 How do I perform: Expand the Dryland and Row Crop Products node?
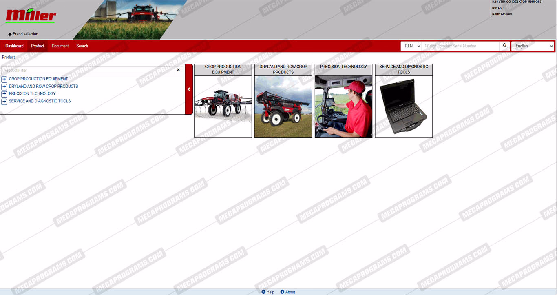pos(4,87)
